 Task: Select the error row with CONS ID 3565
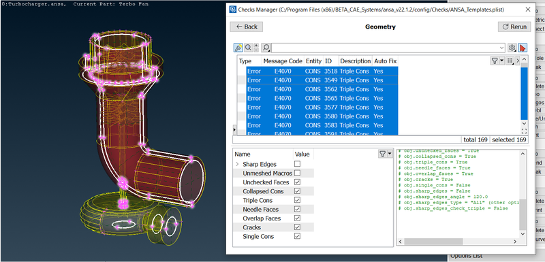click(322, 98)
